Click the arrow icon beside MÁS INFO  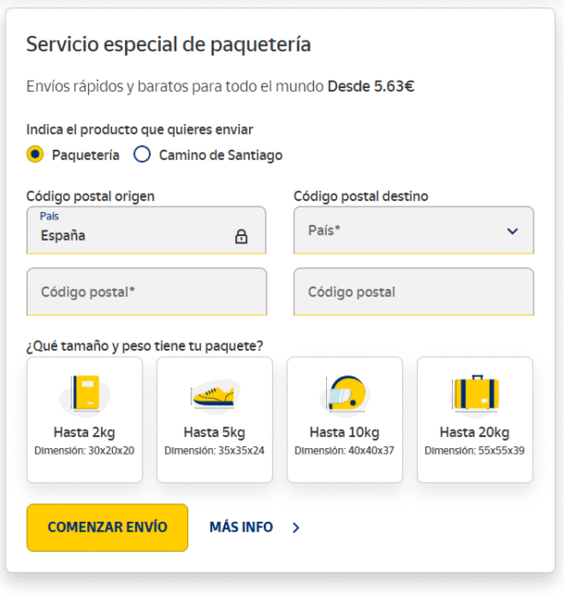[x=296, y=527]
